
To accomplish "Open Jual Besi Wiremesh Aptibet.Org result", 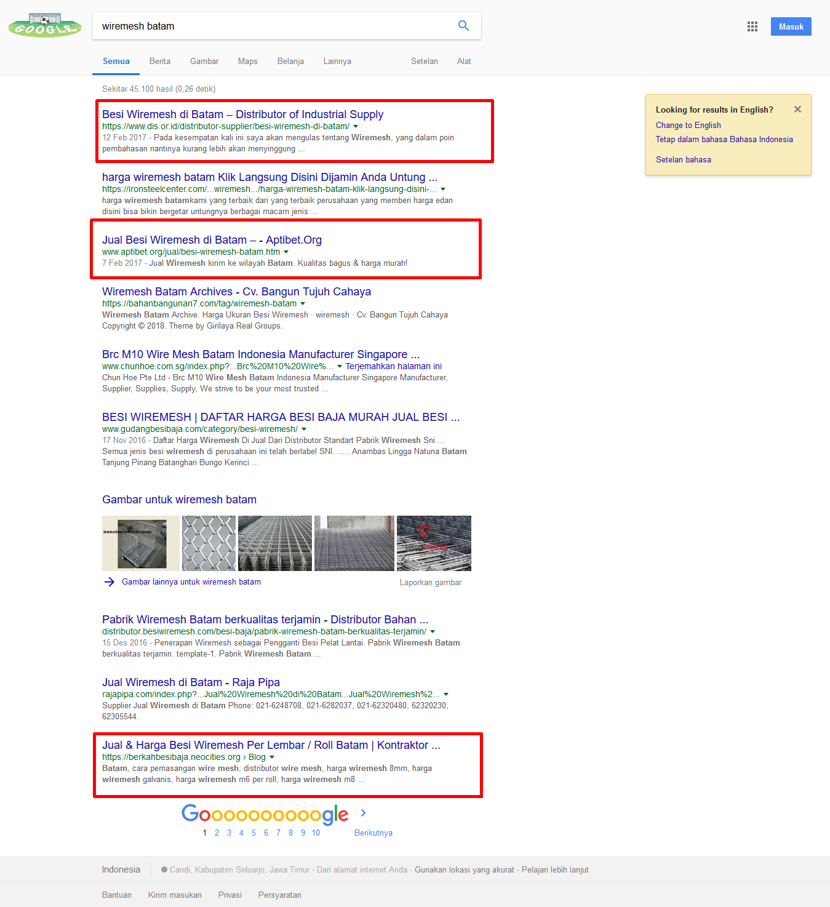I will (x=212, y=240).
